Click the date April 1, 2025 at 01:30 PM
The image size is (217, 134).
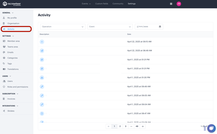pyautogui.click(x=139, y=78)
